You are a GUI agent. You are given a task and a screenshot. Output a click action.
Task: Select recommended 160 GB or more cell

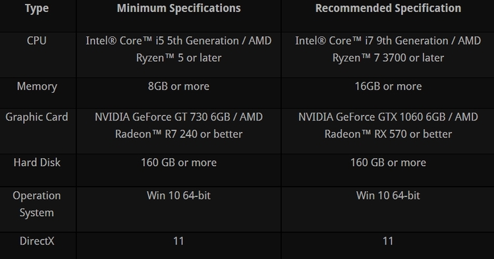click(388, 162)
